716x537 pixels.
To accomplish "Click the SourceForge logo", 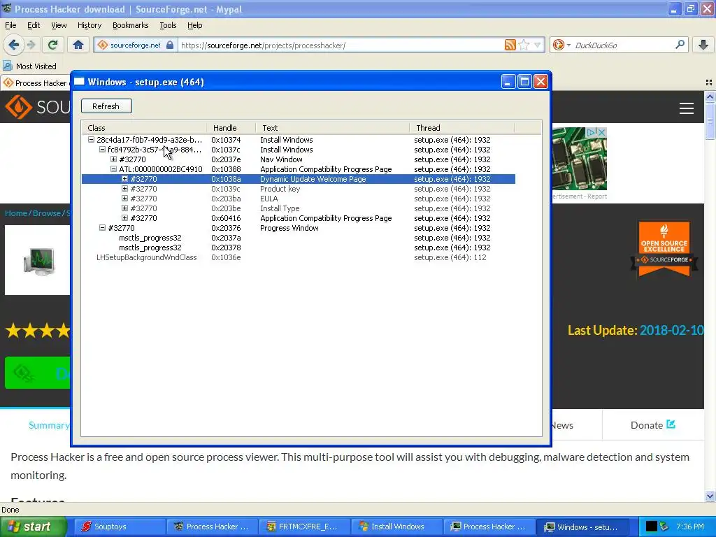I will point(36,107).
